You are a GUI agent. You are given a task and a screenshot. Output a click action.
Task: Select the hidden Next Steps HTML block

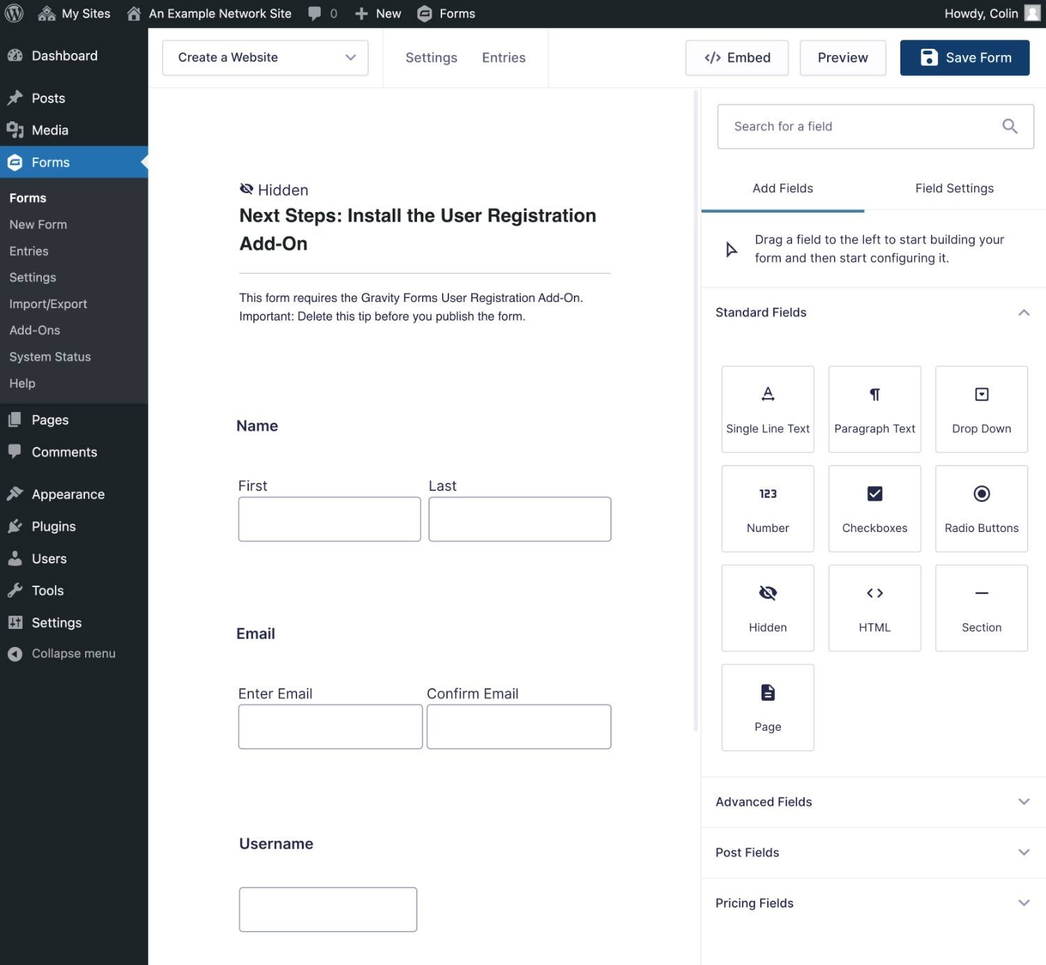425,252
